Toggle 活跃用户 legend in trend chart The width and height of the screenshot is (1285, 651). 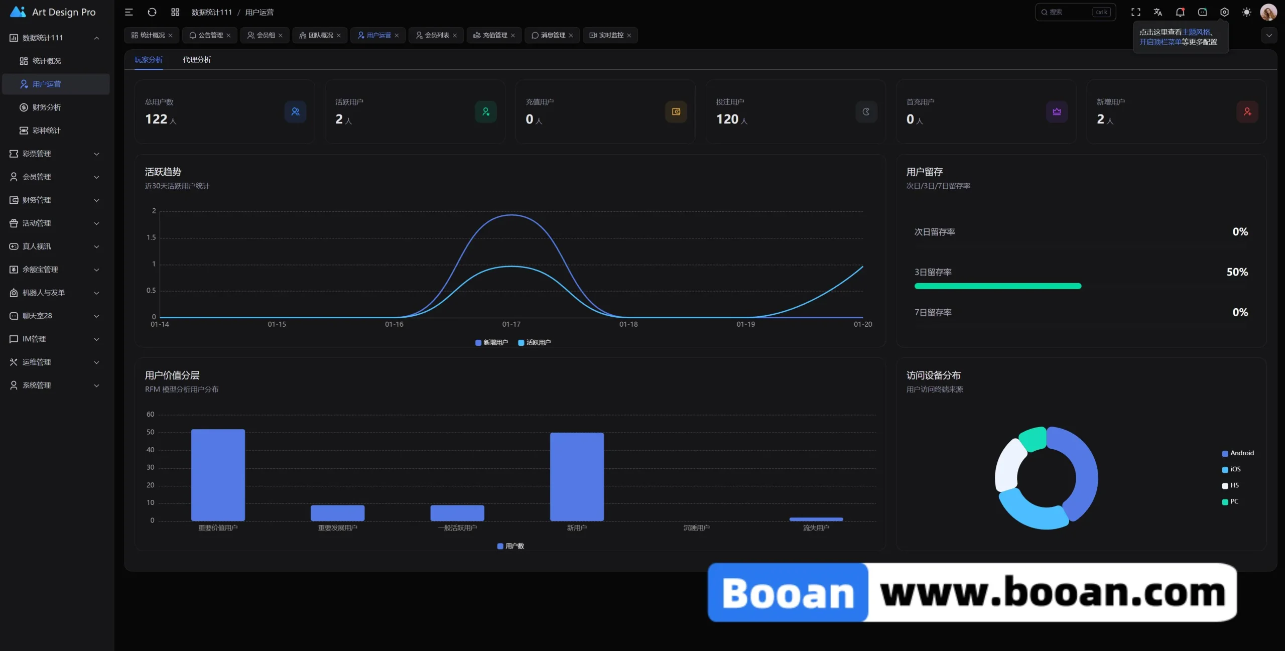pos(535,342)
